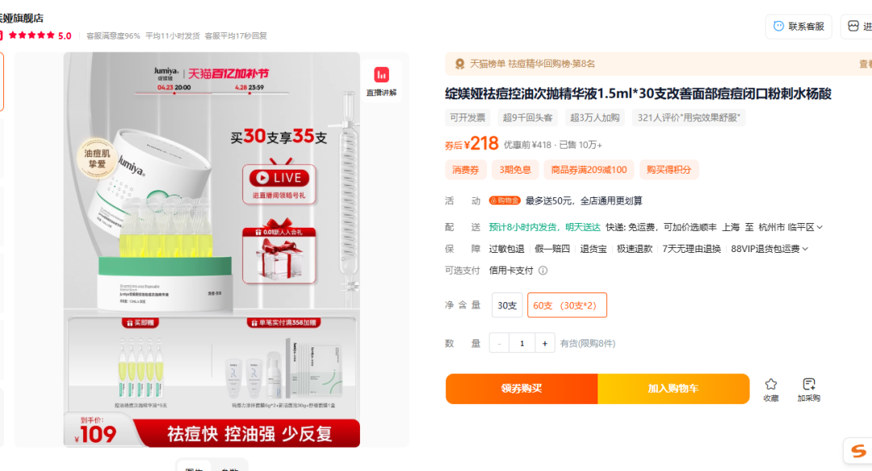Click the 加采购 icon

(809, 384)
